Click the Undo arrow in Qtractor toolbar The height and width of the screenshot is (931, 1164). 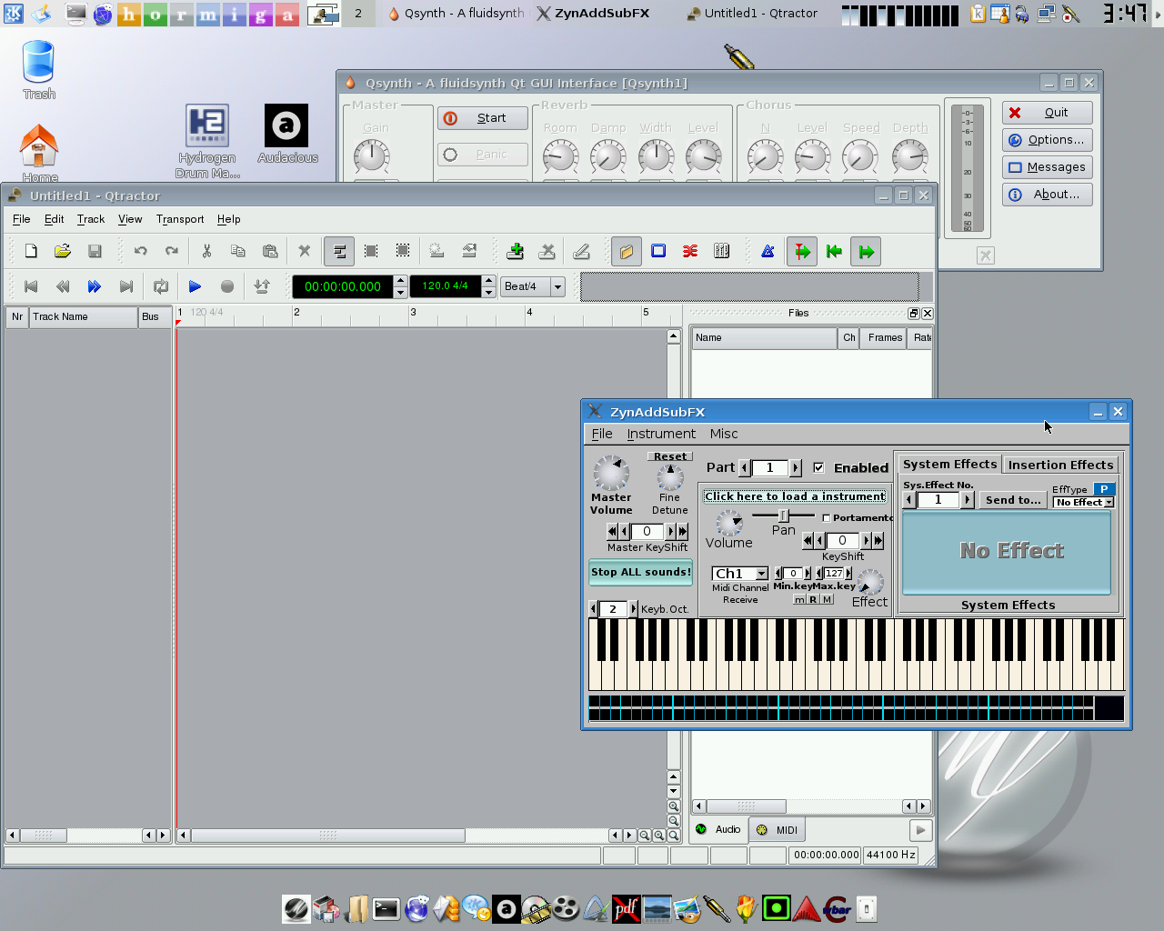140,252
